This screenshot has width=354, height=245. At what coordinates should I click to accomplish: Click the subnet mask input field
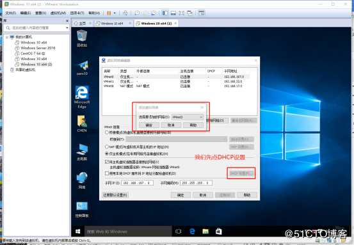[x=196, y=183]
